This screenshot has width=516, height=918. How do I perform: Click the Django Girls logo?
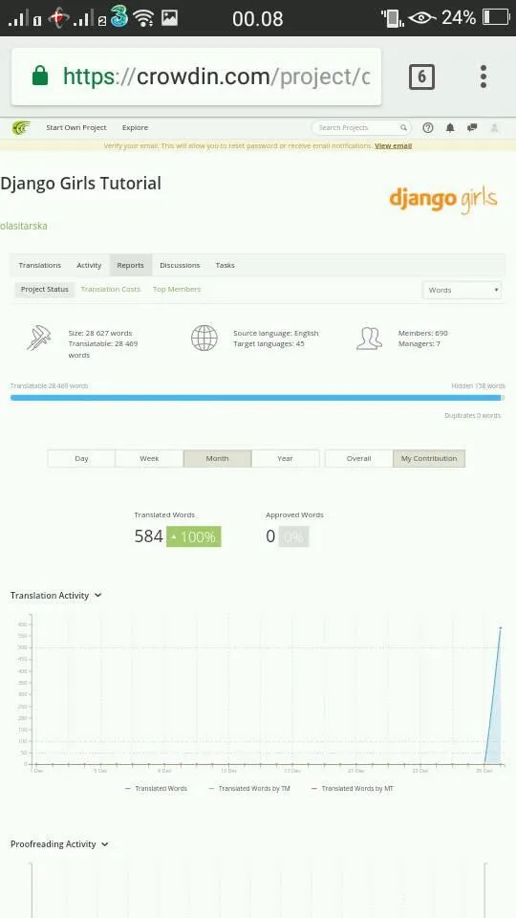[x=442, y=200]
